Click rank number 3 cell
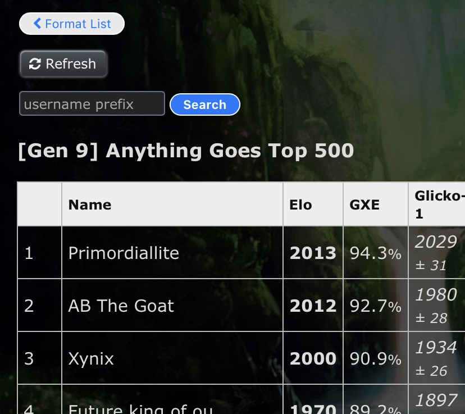The height and width of the screenshot is (414, 465). [40, 358]
